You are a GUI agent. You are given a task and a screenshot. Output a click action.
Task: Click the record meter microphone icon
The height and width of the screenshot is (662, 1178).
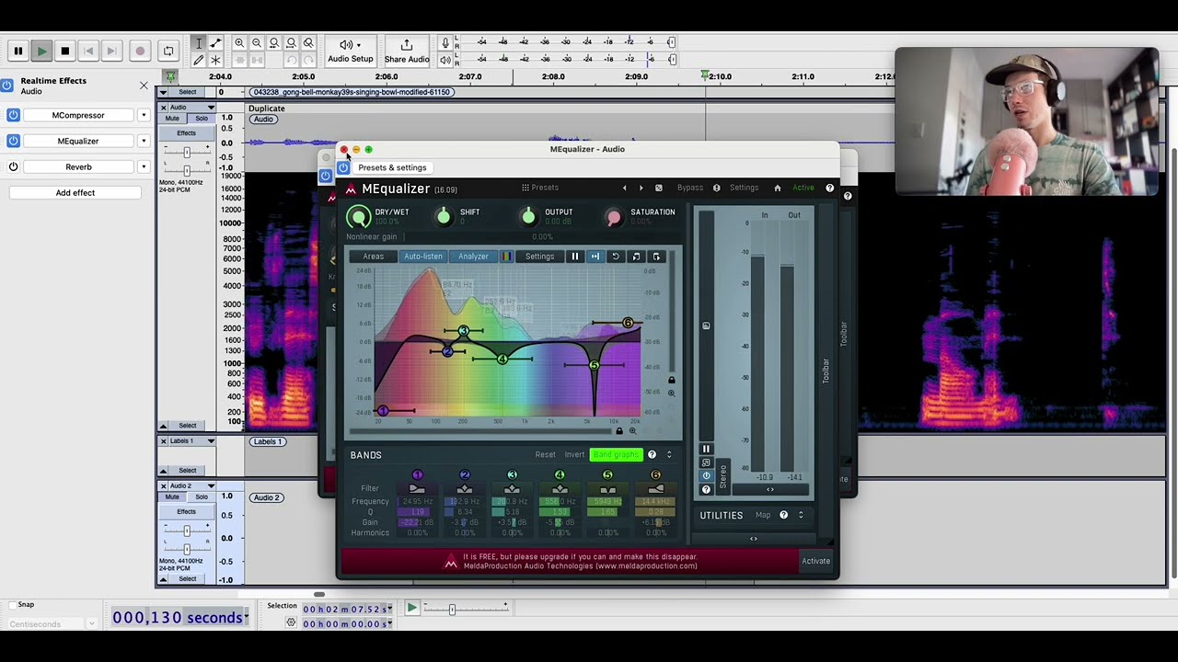(x=445, y=43)
